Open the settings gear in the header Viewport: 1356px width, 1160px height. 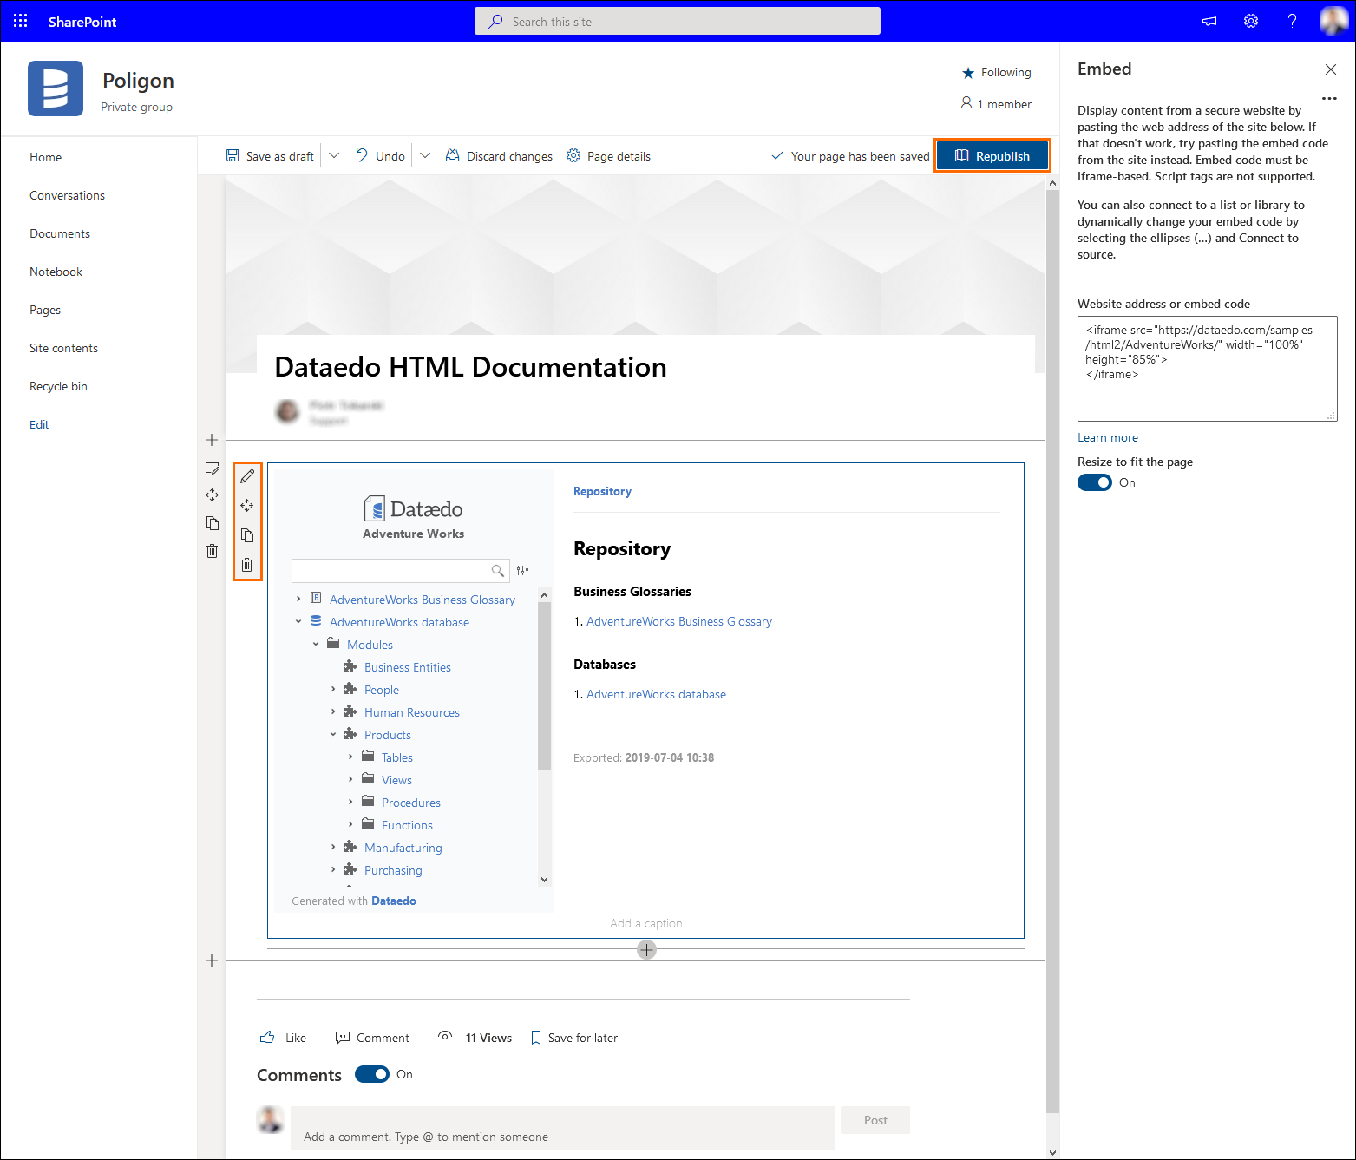1250,21
